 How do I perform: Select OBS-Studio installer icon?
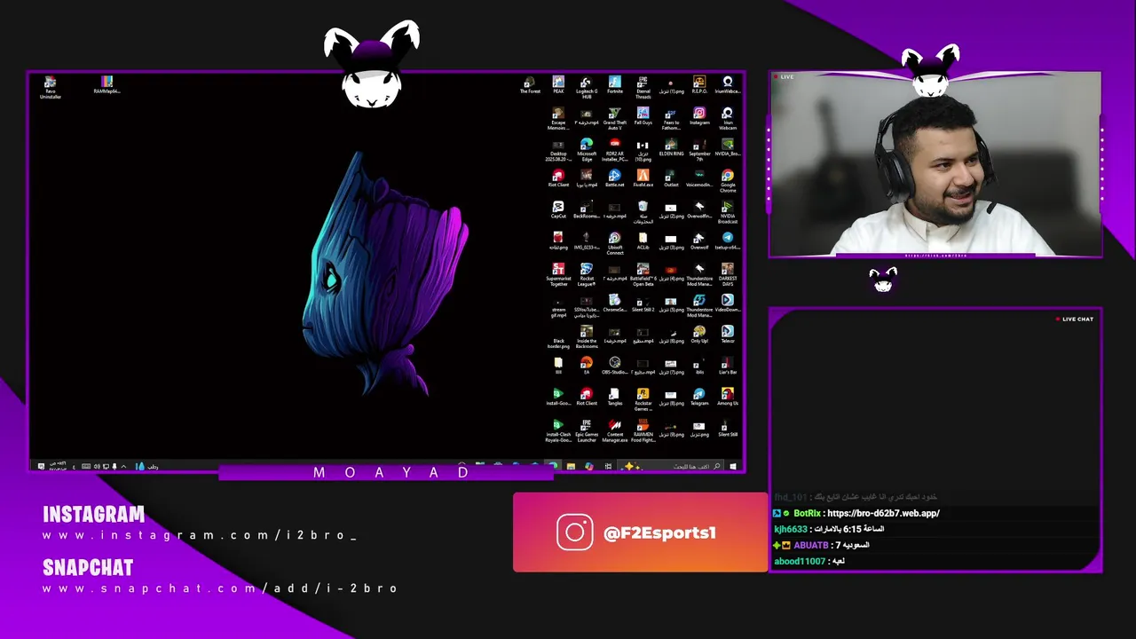click(615, 366)
